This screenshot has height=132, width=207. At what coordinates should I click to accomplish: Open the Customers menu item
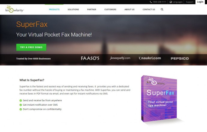[110, 10]
